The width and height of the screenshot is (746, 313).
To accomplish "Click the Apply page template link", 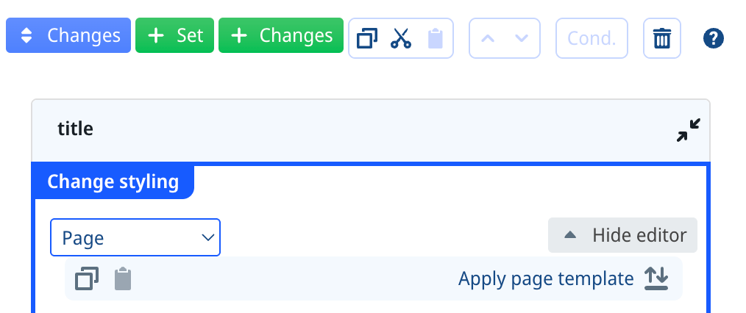I will pyautogui.click(x=546, y=278).
